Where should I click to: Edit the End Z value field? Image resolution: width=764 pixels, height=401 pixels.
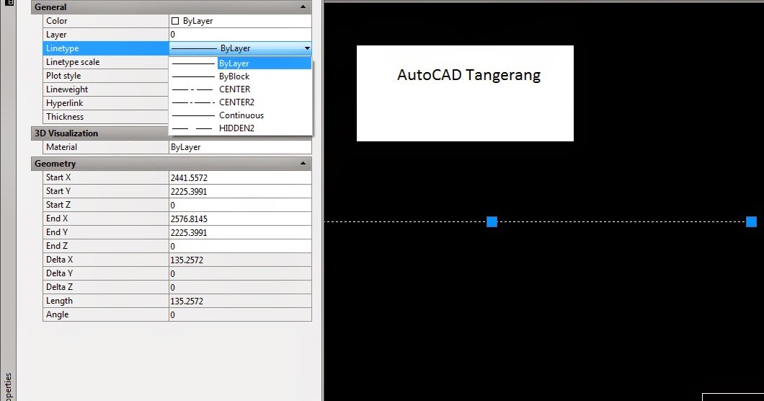[240, 246]
